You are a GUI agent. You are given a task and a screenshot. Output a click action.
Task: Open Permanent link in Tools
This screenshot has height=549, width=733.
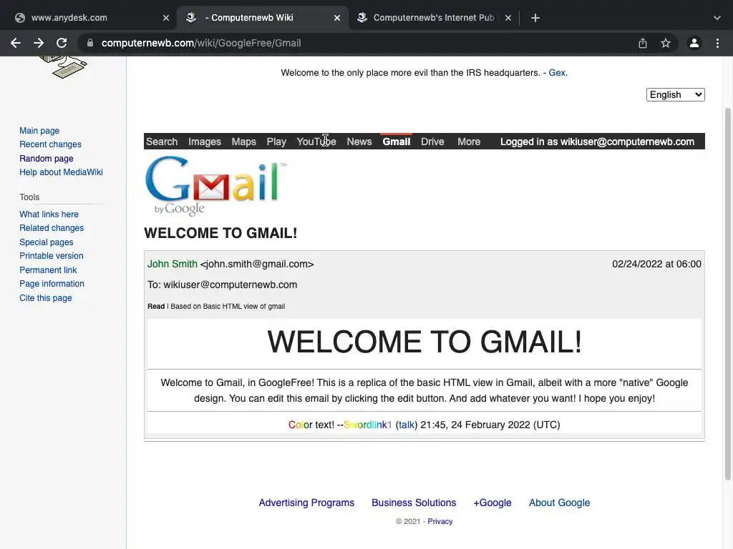point(48,269)
